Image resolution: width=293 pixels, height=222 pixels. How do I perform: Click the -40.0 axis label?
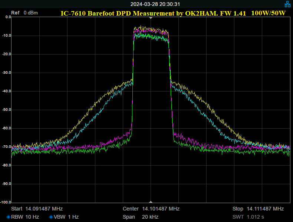7,91
